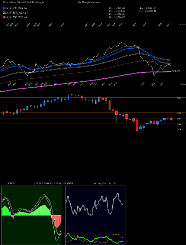Click the '171.98' value at EMA line end
Image resolution: width=186 pixels, height=245 pixels.
pyautogui.click(x=176, y=71)
